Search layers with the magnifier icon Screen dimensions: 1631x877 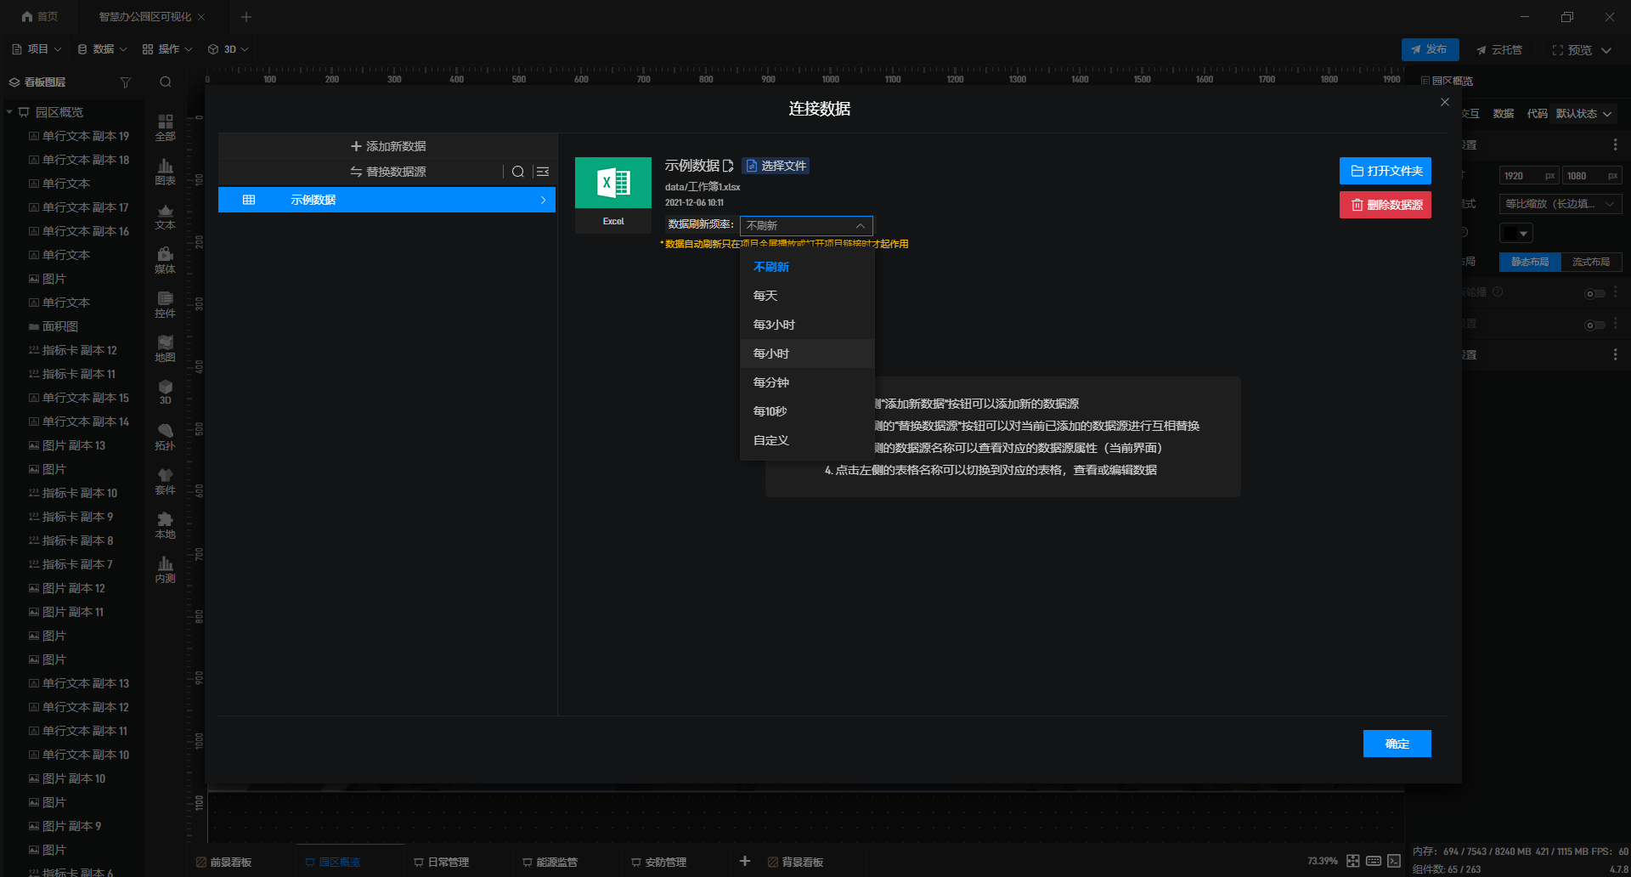[166, 82]
